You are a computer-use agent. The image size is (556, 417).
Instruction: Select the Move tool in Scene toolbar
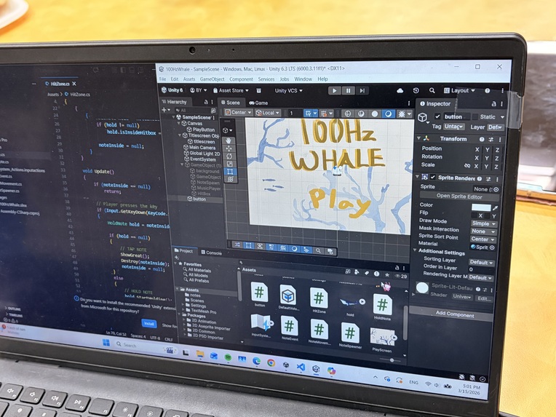229,148
